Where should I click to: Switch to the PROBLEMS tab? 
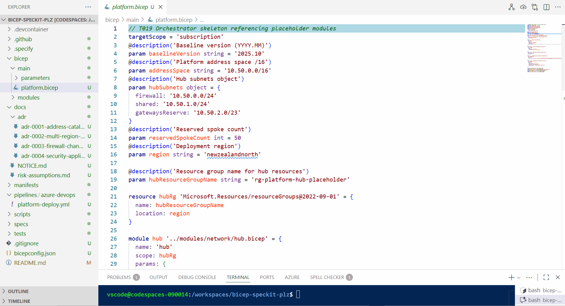(119, 277)
